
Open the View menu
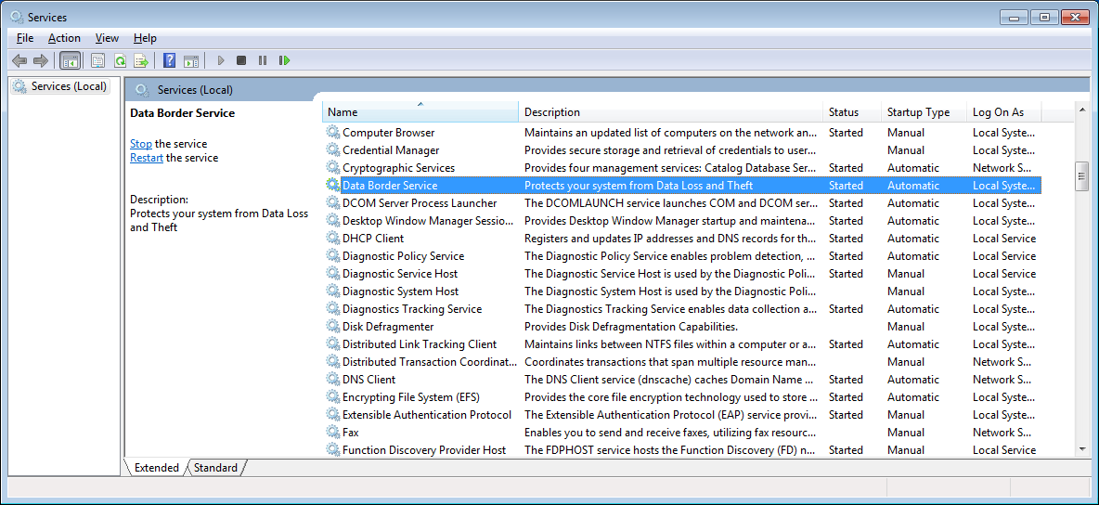(107, 38)
